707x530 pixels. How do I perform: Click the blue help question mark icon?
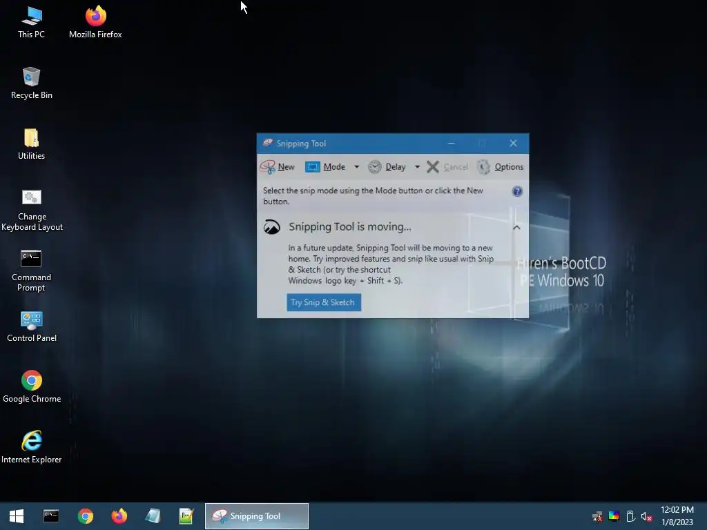click(517, 192)
